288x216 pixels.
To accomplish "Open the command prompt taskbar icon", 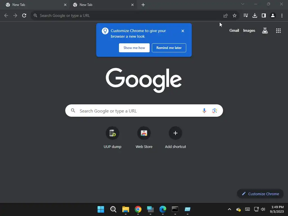I will pos(175,209).
